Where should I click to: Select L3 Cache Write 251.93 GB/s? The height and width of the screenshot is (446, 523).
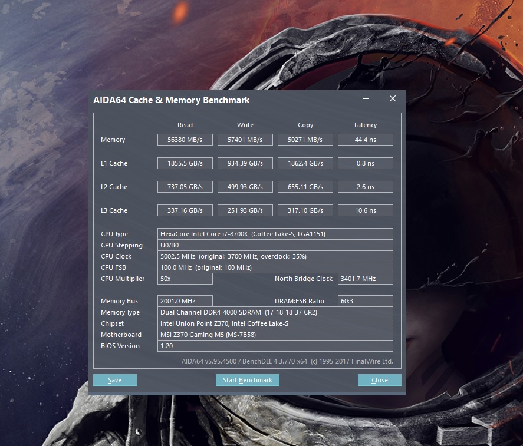coord(245,210)
